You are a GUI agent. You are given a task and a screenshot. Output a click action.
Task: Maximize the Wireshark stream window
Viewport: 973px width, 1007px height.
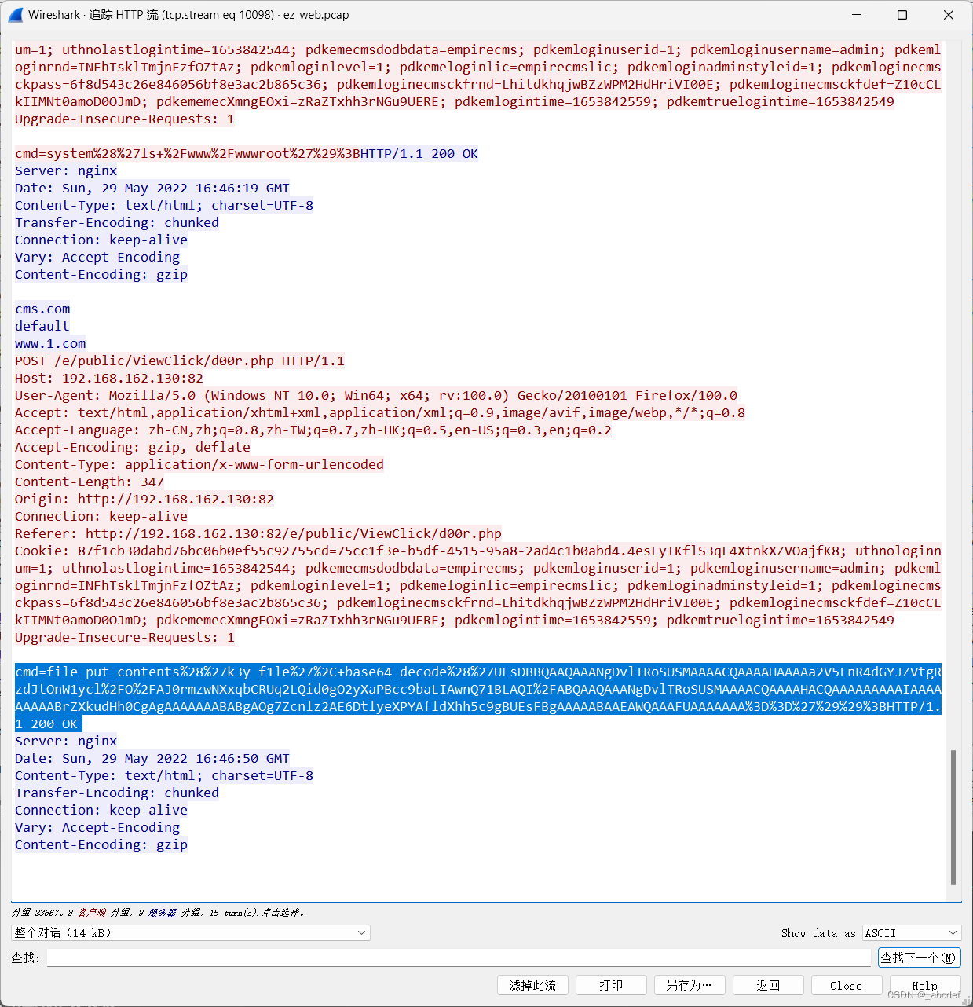point(902,15)
